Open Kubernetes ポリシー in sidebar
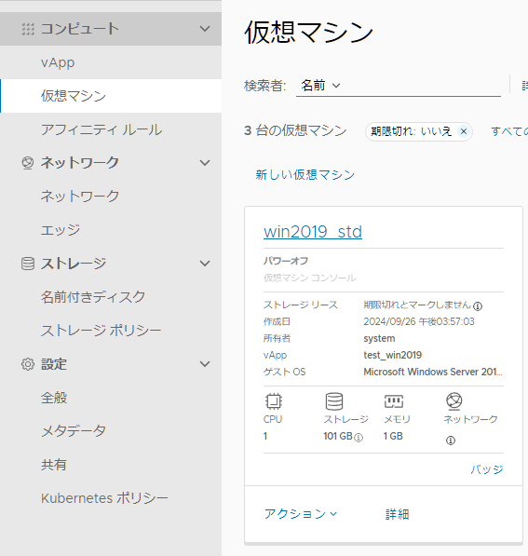This screenshot has height=556, width=528. (x=111, y=498)
